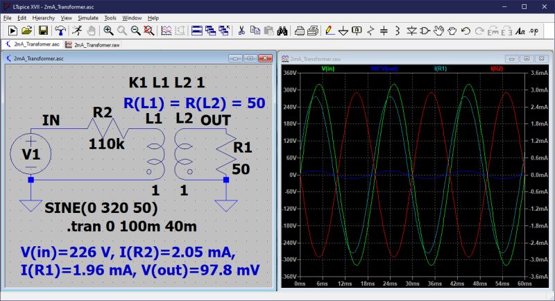Save the schematic with the floppy disk icon

coord(43,31)
